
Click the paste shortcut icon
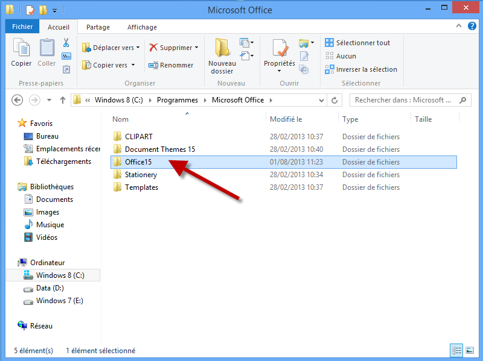(66, 69)
